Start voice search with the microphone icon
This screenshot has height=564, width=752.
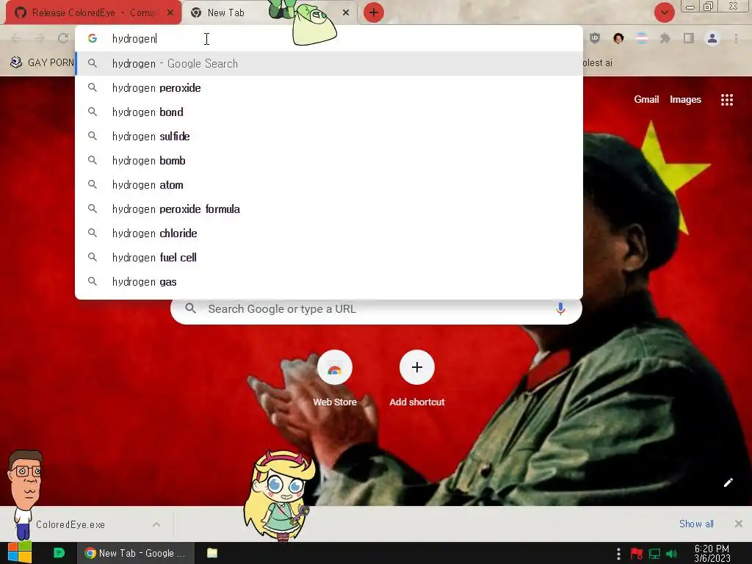click(560, 309)
